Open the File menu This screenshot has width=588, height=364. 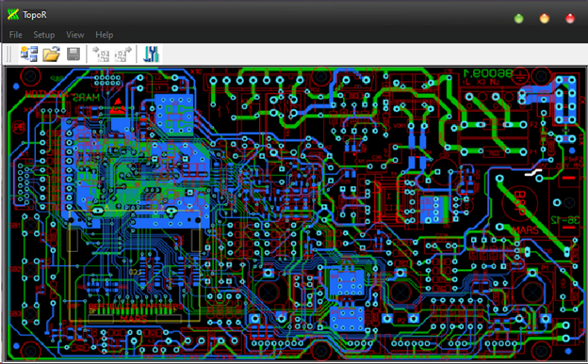[15, 35]
